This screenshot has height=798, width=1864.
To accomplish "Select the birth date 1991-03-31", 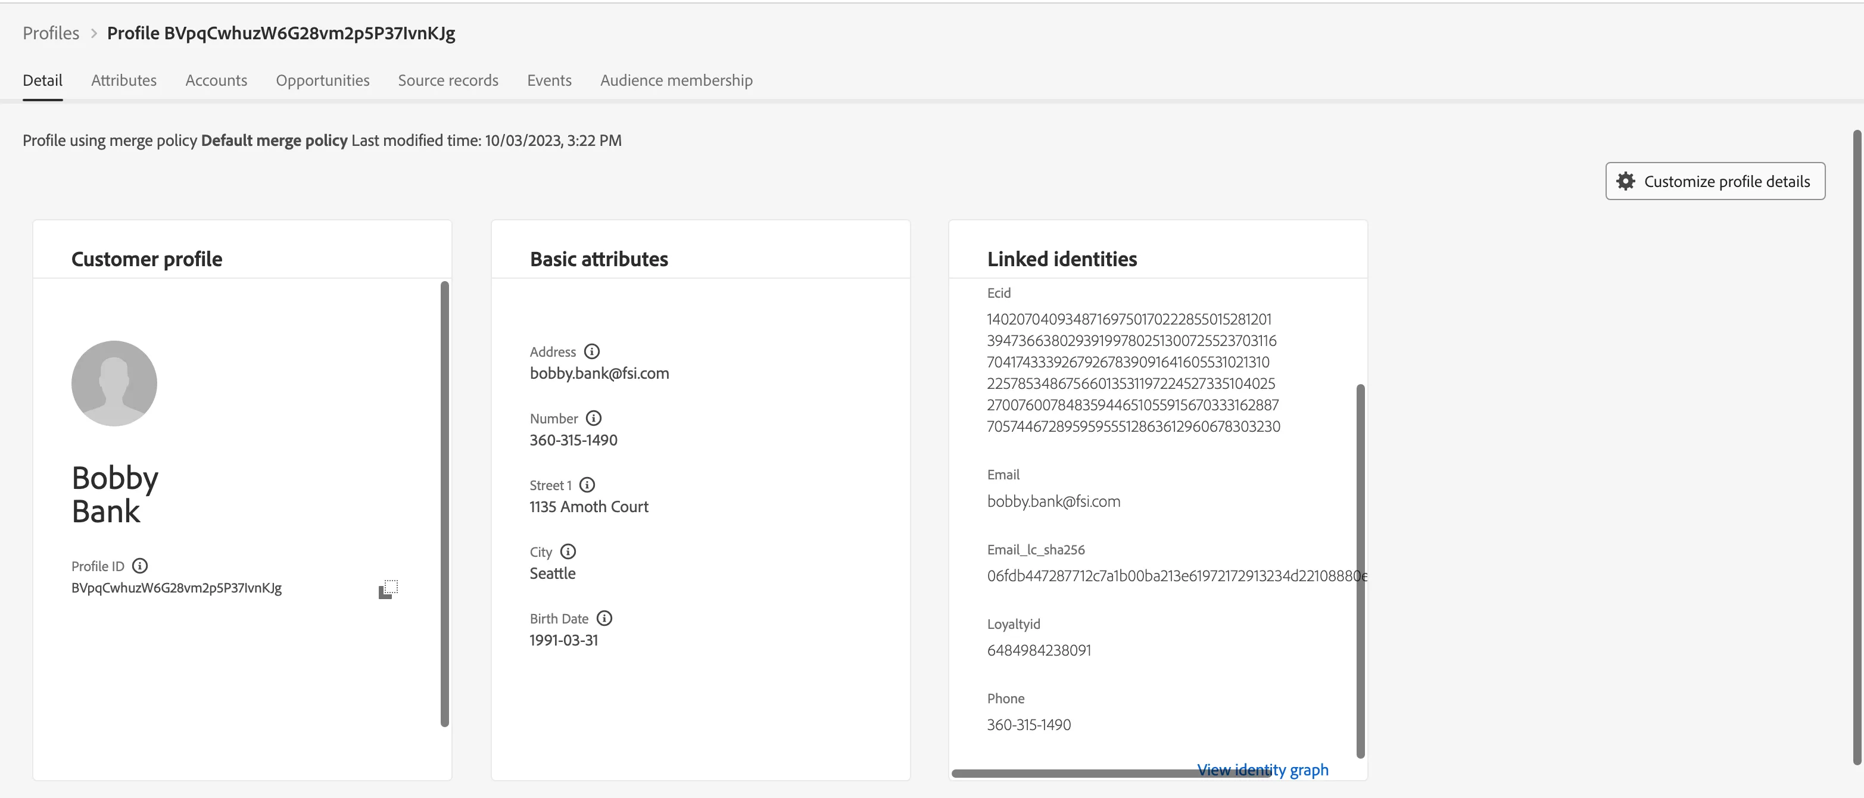I will click(x=564, y=640).
